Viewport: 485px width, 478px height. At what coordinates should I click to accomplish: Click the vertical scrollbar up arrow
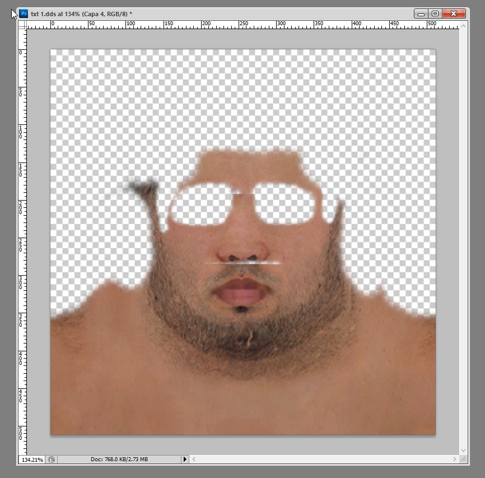[x=463, y=26]
